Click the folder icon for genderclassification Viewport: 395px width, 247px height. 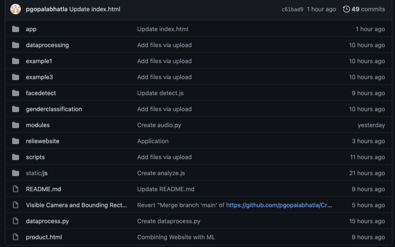pyautogui.click(x=16, y=109)
